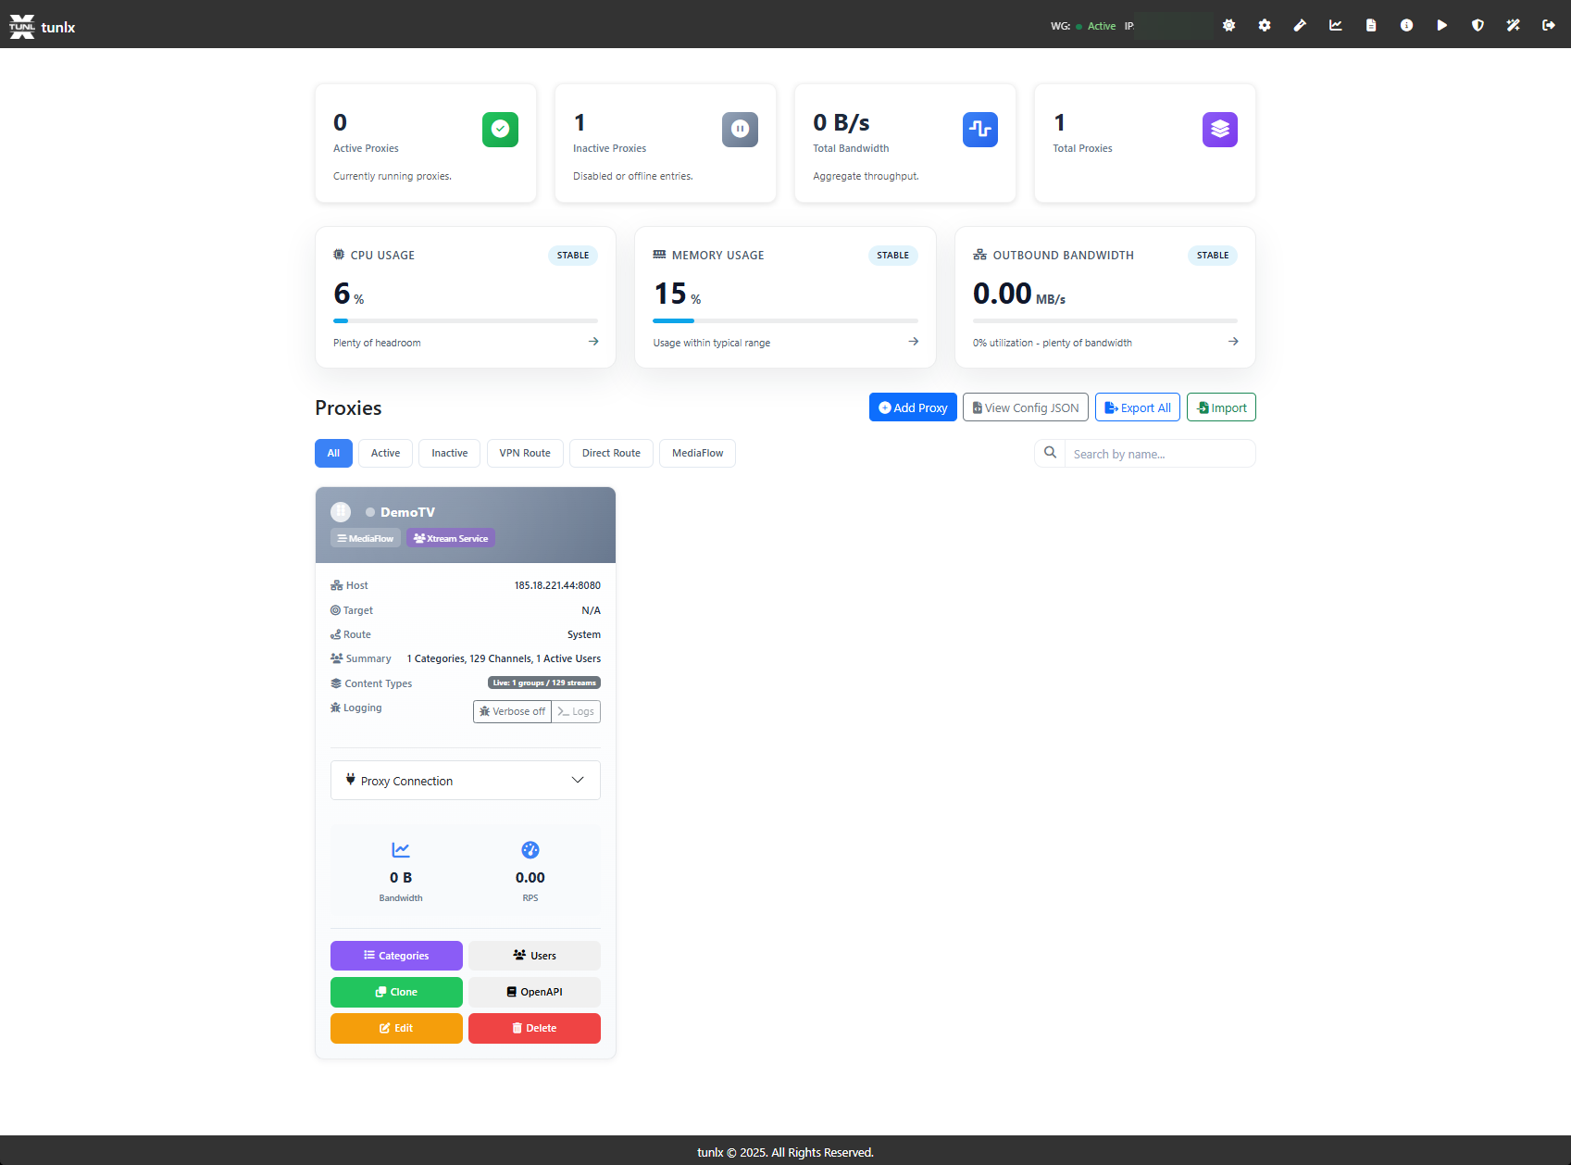This screenshot has height=1165, width=1571.
Task: Switch to the VPN Route tab
Action: click(524, 453)
